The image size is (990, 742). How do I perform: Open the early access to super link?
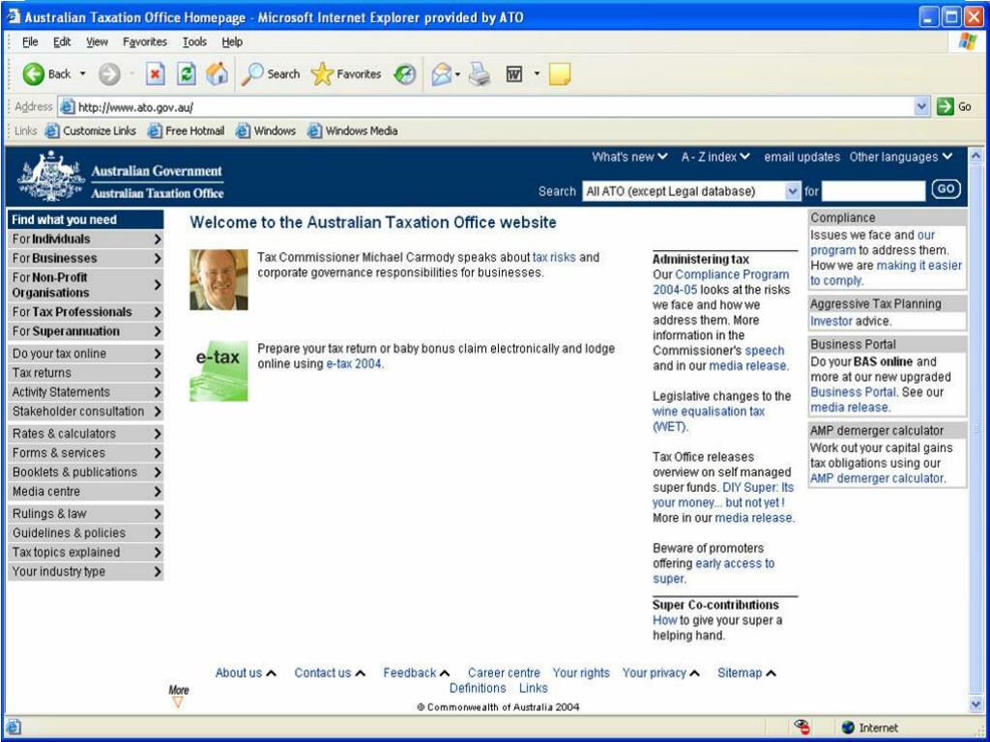713,571
